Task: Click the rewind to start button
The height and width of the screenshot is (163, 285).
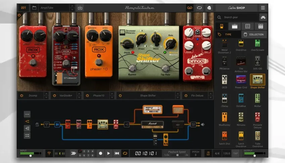Action: tap(117, 153)
